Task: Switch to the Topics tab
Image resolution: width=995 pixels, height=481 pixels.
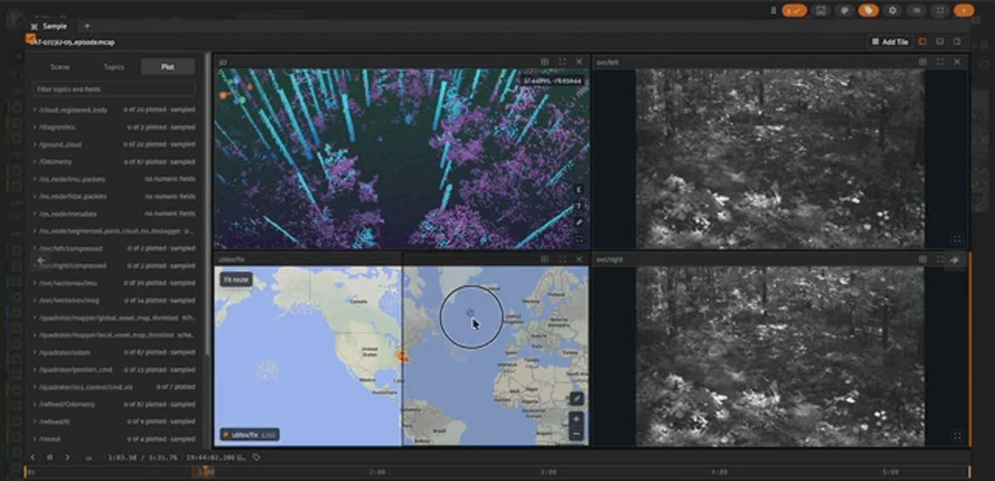Action: (114, 67)
